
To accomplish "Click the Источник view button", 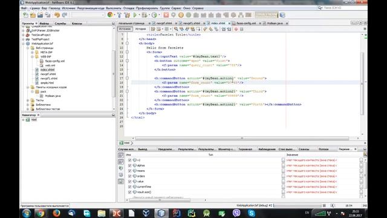I will pos(125,29).
